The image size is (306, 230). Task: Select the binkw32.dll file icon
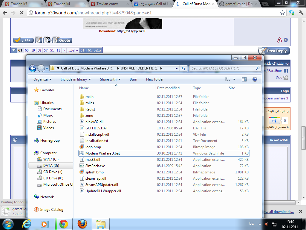tap(82, 122)
